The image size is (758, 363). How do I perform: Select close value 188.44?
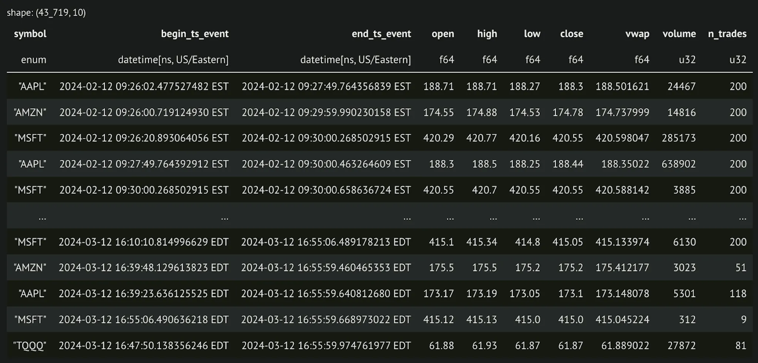pos(568,164)
